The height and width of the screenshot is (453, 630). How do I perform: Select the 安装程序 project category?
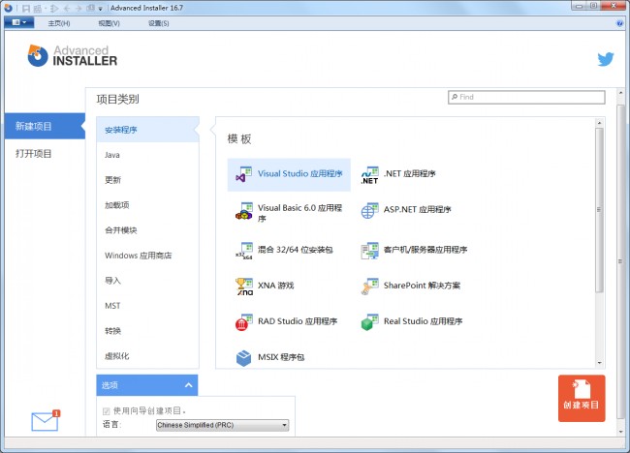pyautogui.click(x=147, y=130)
